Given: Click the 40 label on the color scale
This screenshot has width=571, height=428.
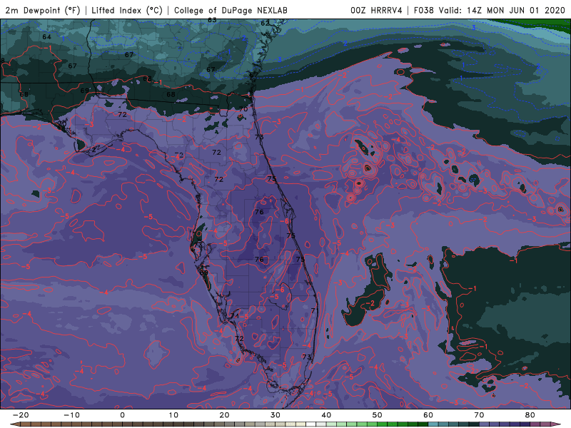Looking at the screenshot, I should tap(326, 415).
